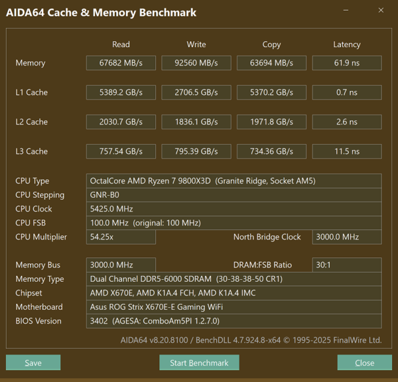Click the CPU Multiplier label

[x=41, y=237]
